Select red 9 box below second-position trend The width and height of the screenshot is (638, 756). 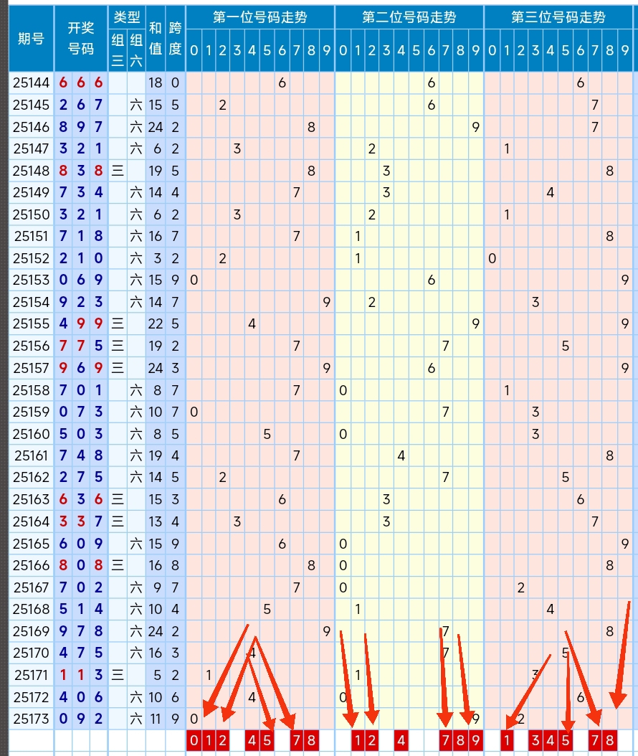(475, 740)
